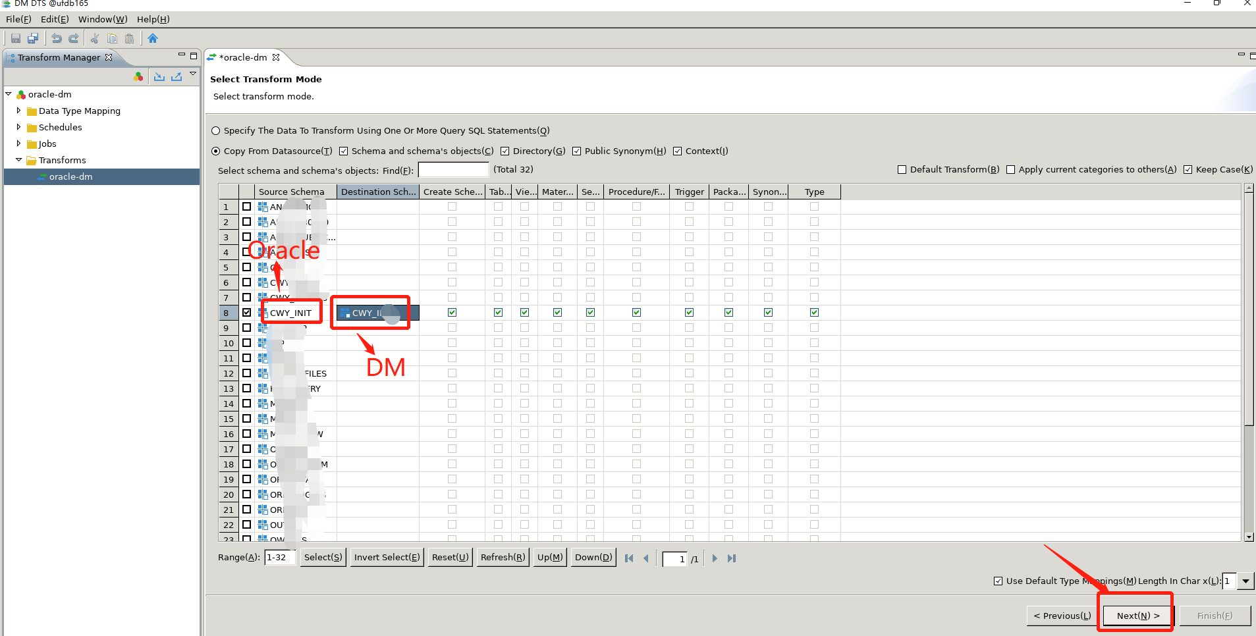Select oracle-dm under Transforms
This screenshot has width=1256, height=636.
point(70,177)
